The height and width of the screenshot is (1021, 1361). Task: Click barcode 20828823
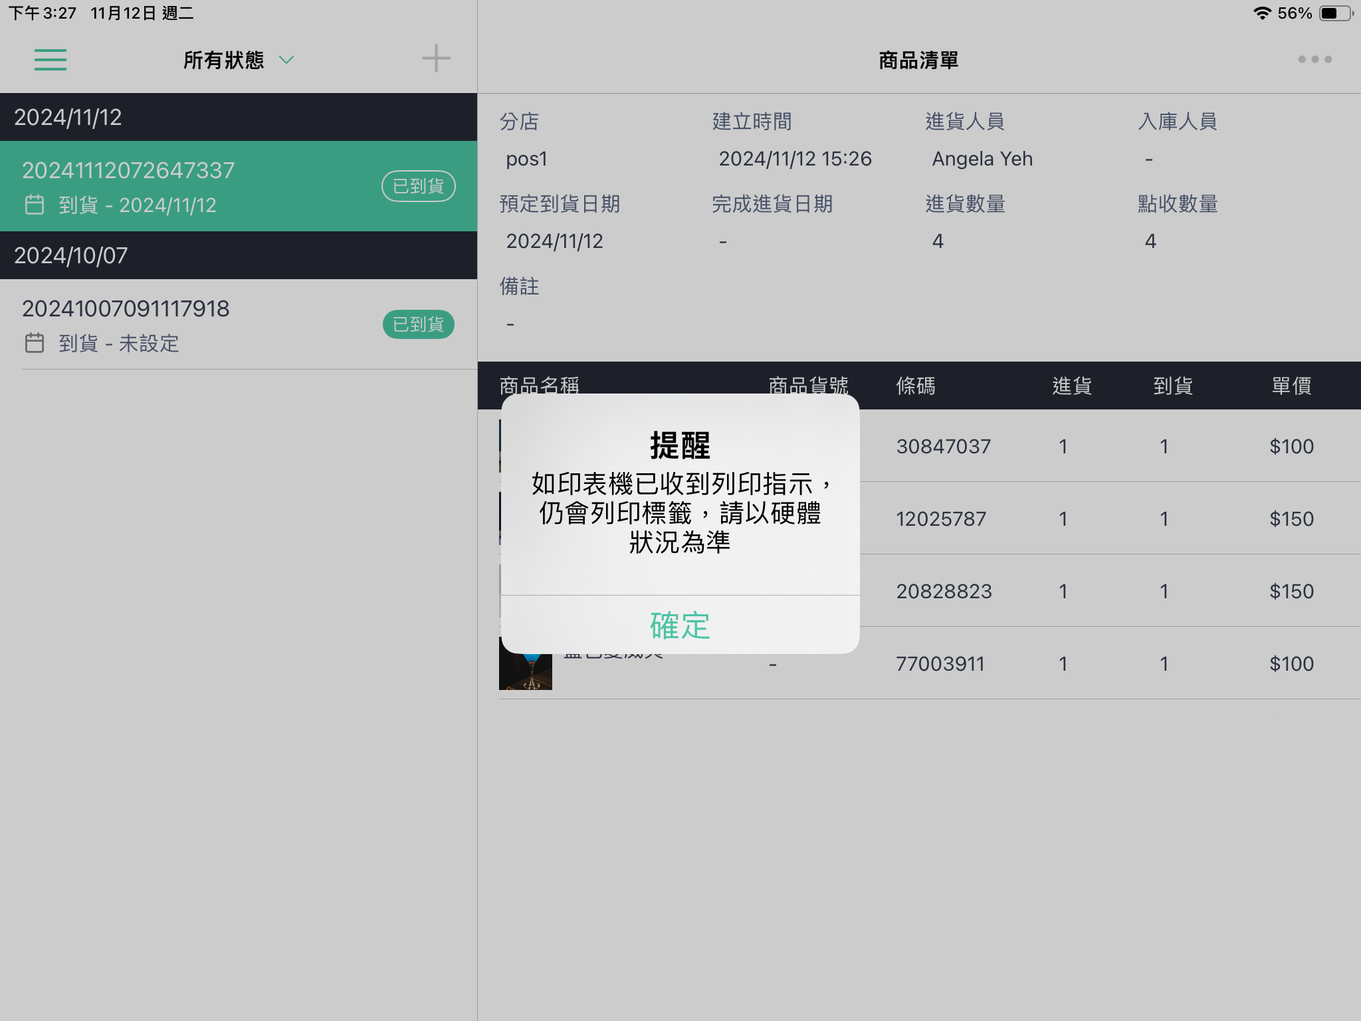944,591
